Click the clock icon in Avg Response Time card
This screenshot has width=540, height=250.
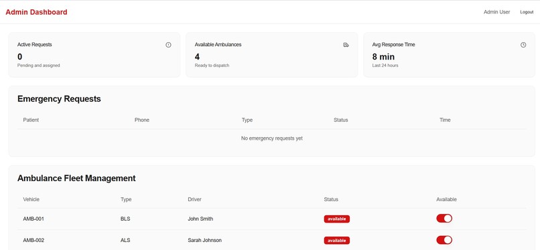(x=523, y=45)
